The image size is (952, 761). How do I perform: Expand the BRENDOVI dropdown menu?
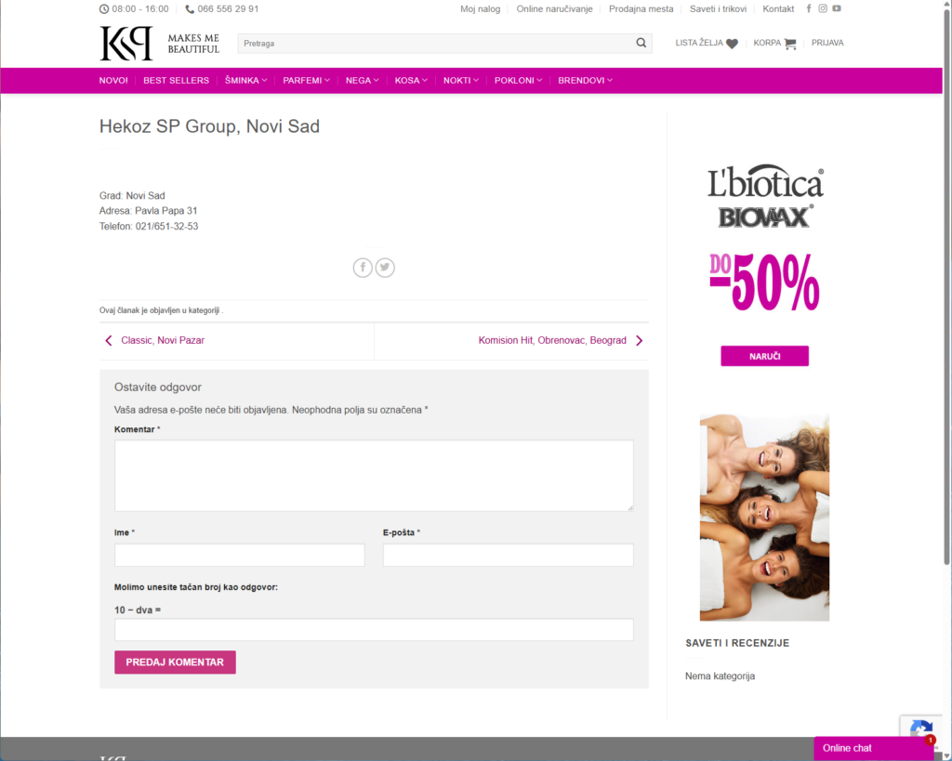tap(586, 80)
